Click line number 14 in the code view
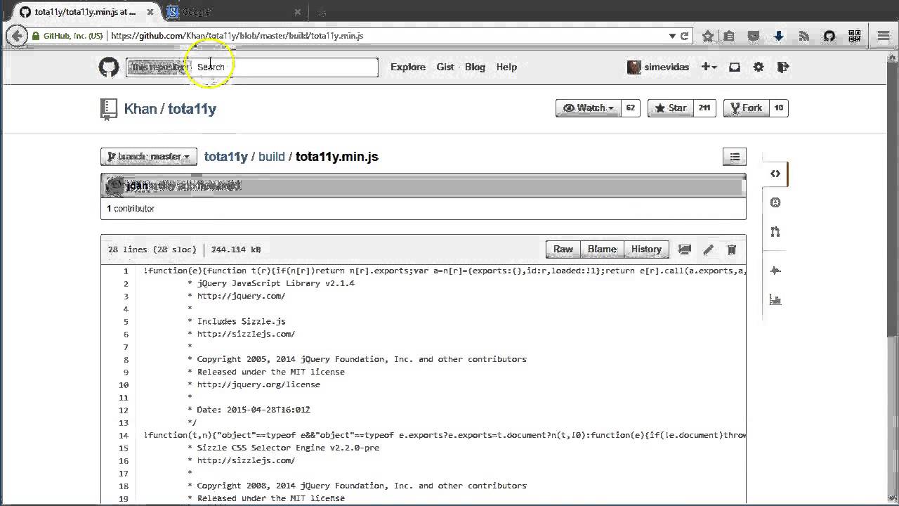Screen dimensions: 899x506 124,436
